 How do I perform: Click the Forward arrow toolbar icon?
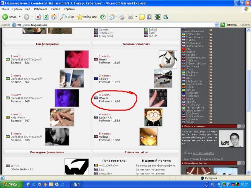coord(26,17)
